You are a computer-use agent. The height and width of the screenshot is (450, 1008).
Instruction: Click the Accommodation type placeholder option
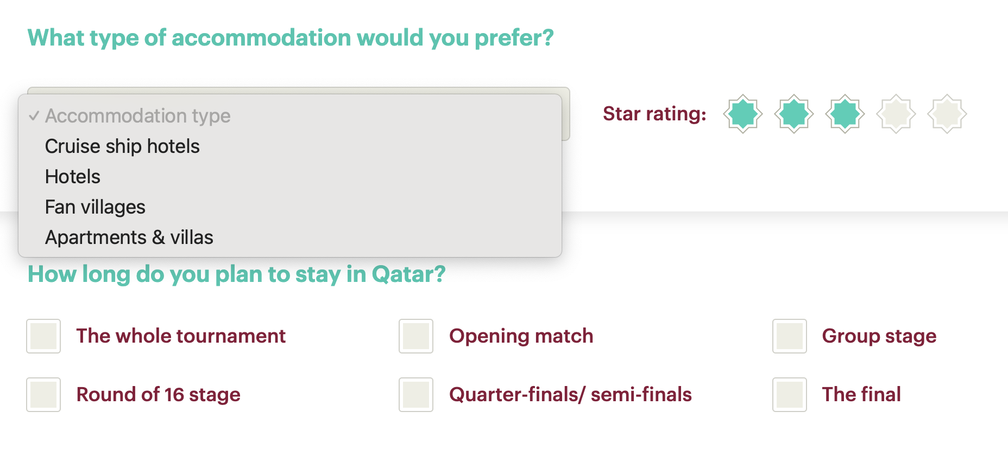tap(137, 116)
